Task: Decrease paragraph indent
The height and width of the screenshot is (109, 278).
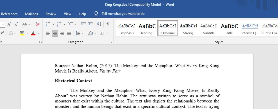Action: pos(83,24)
